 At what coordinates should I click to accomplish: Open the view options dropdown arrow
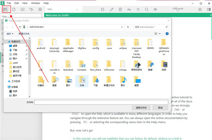(160, 34)
